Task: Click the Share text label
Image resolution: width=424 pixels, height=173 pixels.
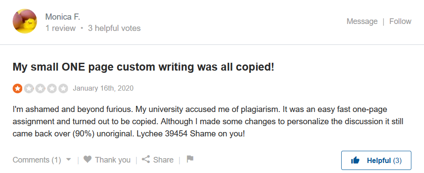Action: coord(163,160)
